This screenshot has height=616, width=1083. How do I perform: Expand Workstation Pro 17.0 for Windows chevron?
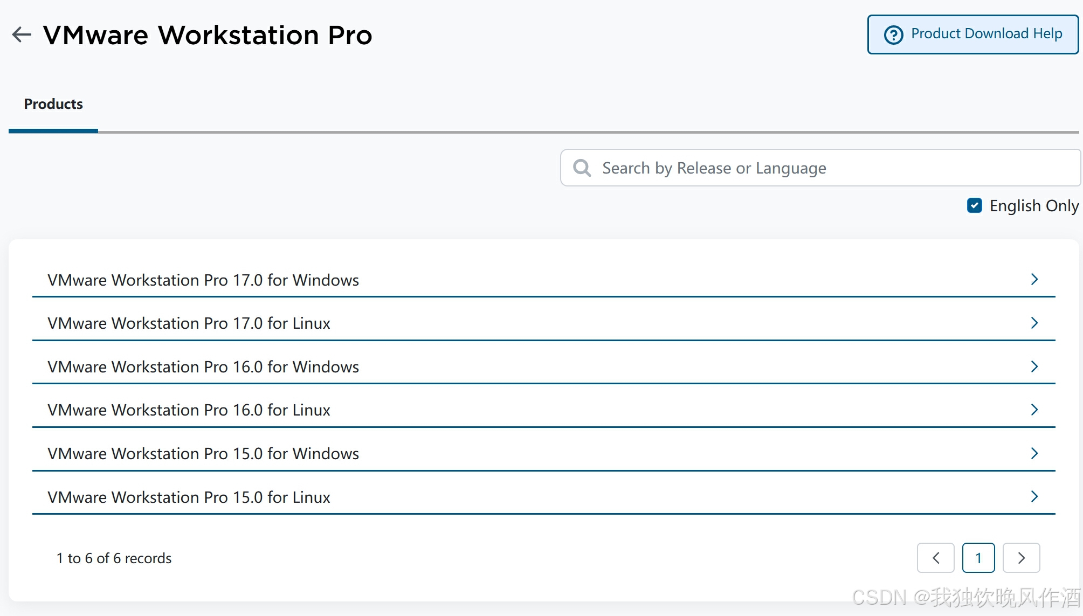point(1034,279)
